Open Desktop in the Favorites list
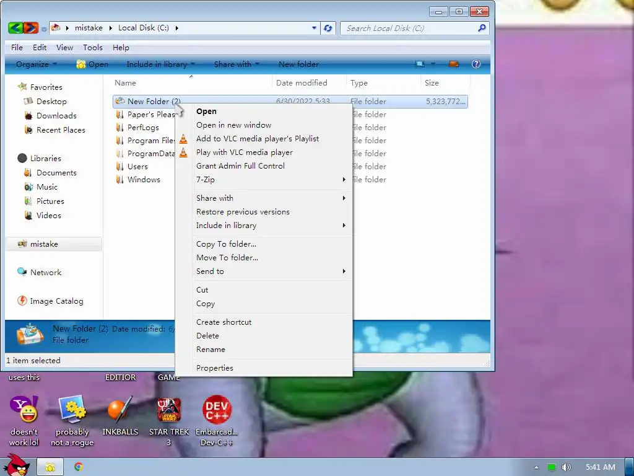 point(51,101)
